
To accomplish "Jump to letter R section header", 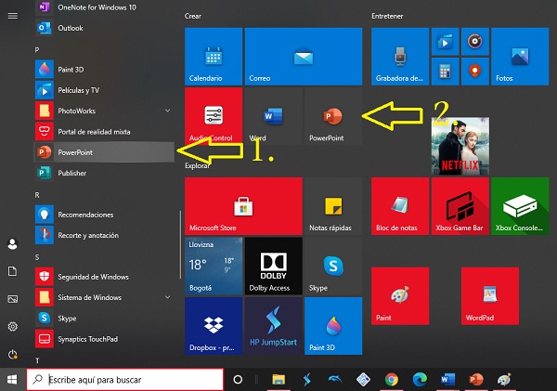I will click(x=37, y=195).
